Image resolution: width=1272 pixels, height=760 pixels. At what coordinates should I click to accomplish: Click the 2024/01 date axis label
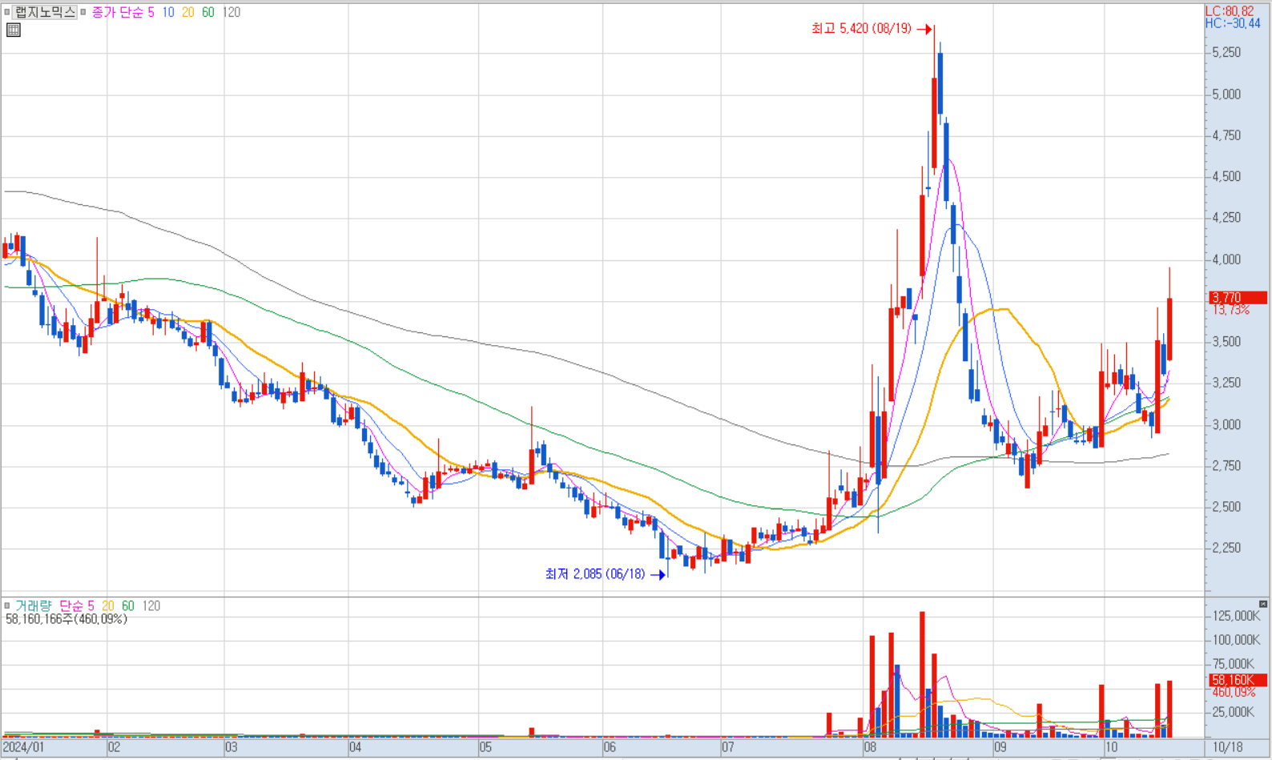click(23, 748)
